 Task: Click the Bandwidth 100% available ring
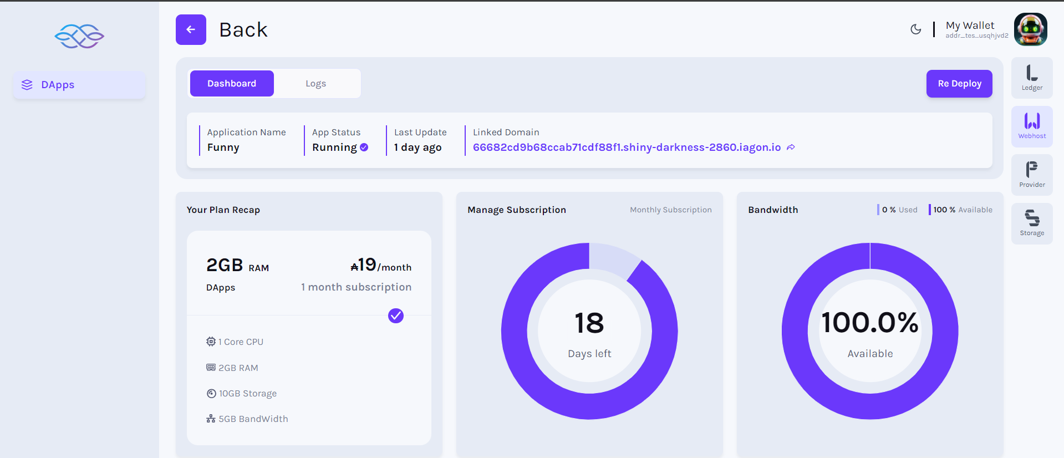[x=869, y=331]
